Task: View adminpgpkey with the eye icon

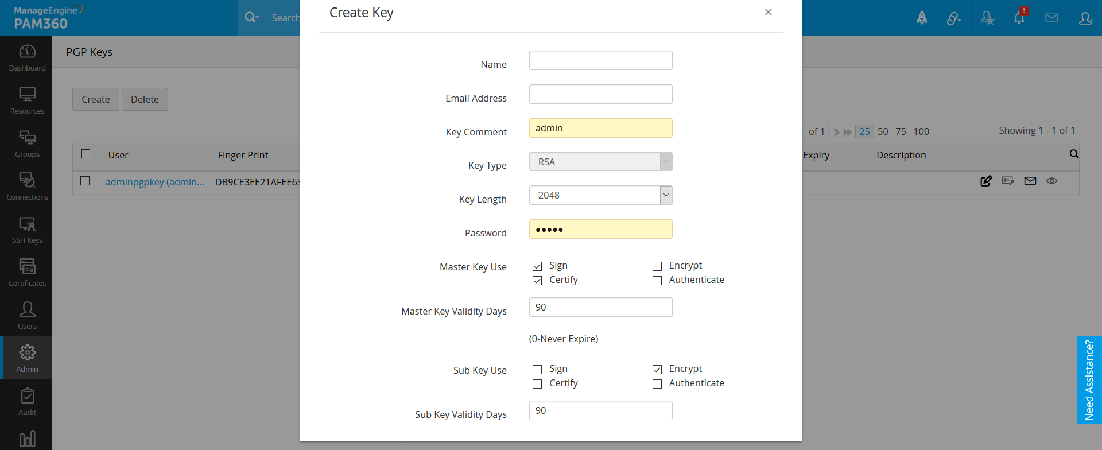Action: (x=1051, y=181)
